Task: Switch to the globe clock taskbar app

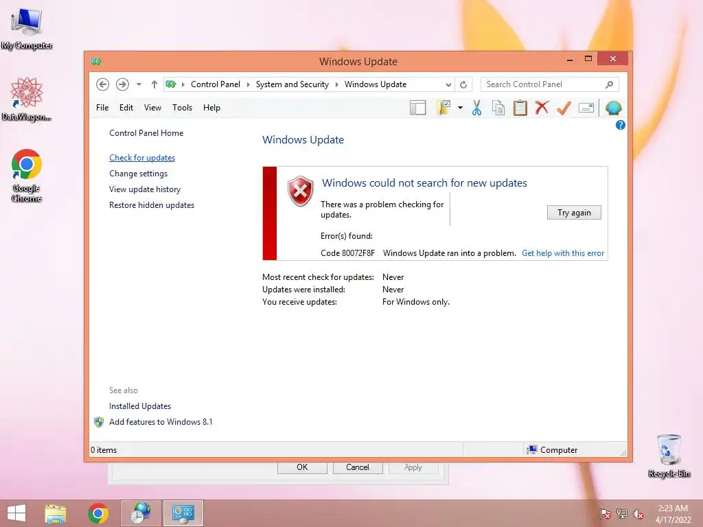Action: click(x=140, y=513)
